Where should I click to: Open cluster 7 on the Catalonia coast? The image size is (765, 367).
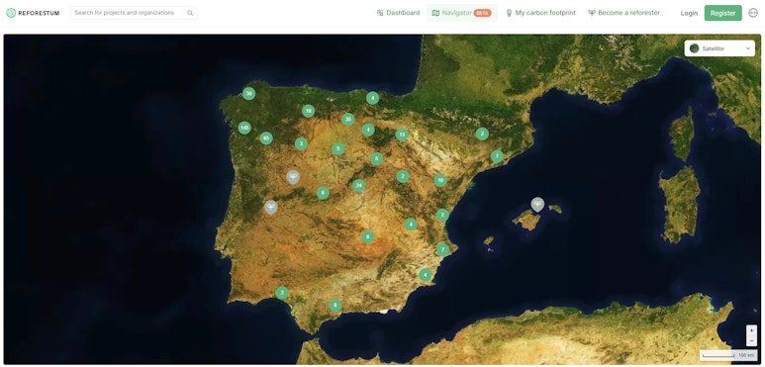[x=497, y=156]
